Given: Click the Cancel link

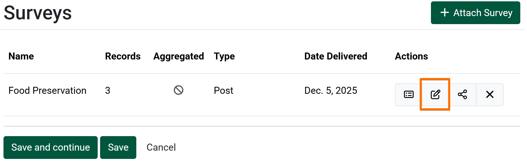Looking at the screenshot, I should [161, 147].
